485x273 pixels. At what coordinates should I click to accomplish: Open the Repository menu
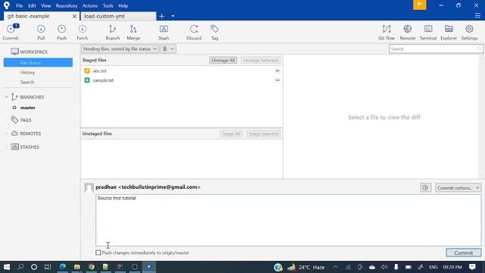click(67, 5)
